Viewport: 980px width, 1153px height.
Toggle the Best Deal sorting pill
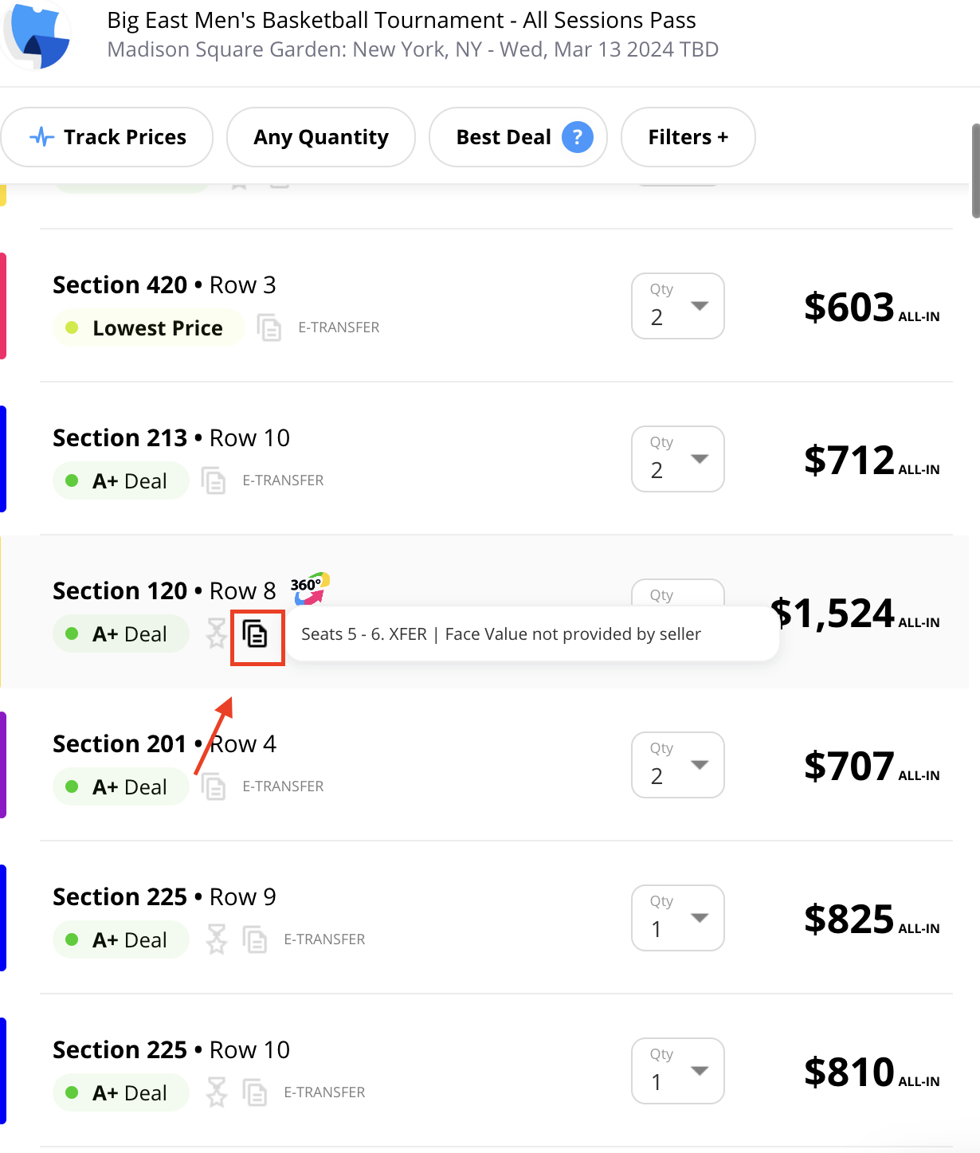518,137
